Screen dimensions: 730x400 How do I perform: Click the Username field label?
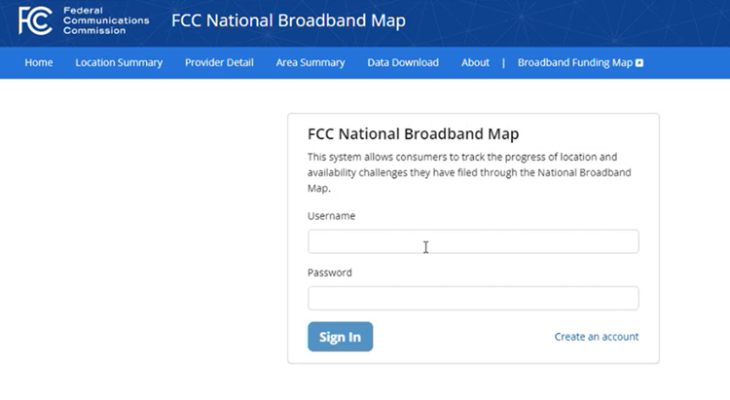pos(331,216)
